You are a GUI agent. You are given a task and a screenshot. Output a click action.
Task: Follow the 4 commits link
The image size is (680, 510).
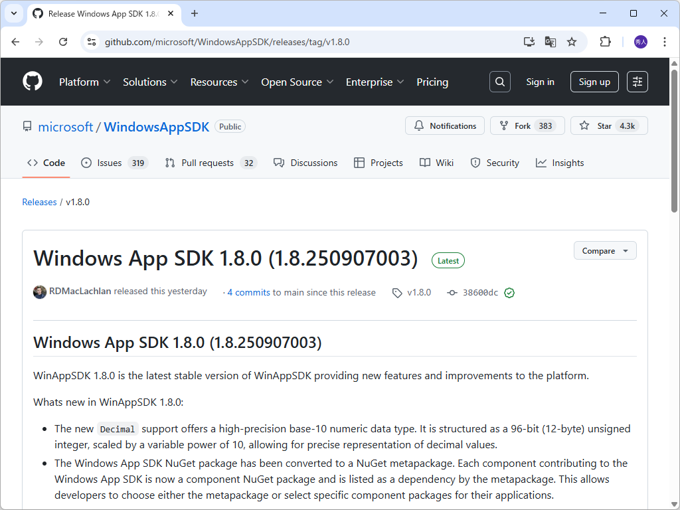pos(248,292)
